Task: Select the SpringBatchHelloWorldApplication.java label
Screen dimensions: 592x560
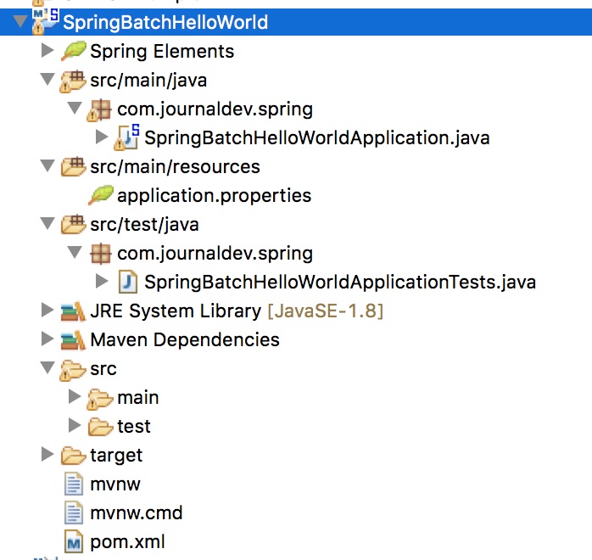Action: coord(317,137)
